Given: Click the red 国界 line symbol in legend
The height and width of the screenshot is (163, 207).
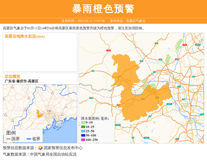Looking at the screenshot, I should tap(8, 139).
